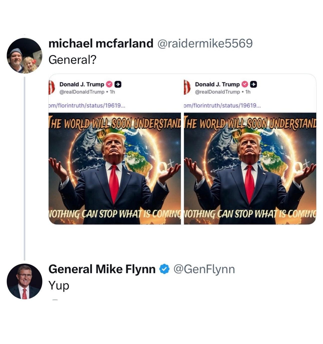
Task: Click @realDonaldTrump handle in the left embedded post
Action: click(82, 92)
